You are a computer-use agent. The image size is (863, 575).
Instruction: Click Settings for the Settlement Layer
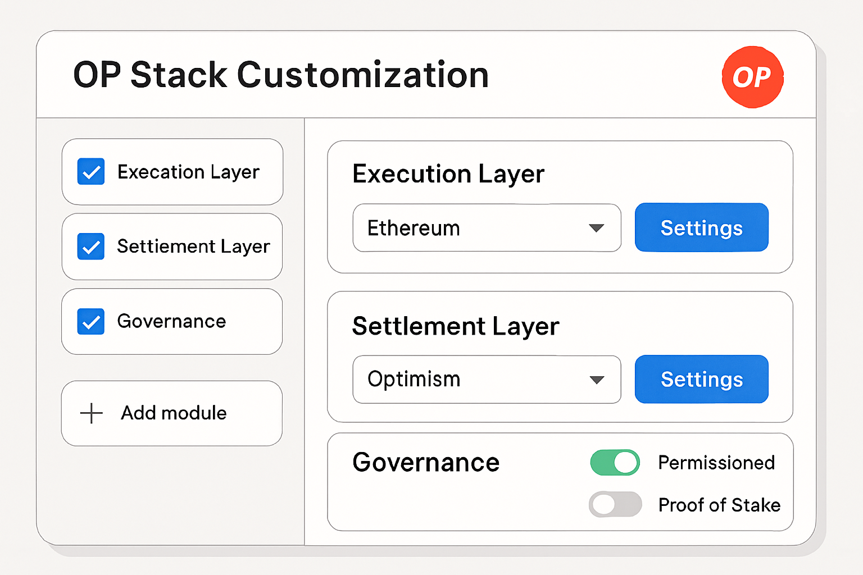pyautogui.click(x=701, y=379)
